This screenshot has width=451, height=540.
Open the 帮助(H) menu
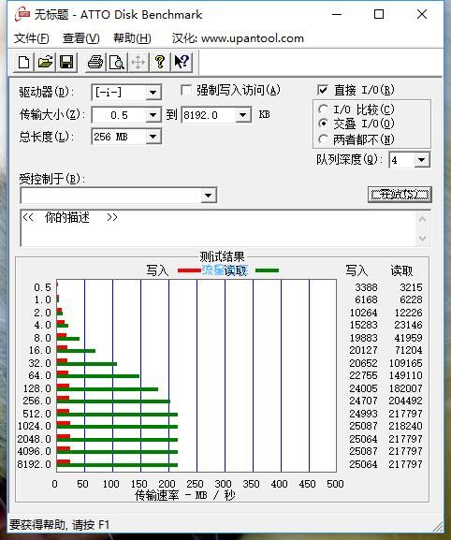(132, 38)
